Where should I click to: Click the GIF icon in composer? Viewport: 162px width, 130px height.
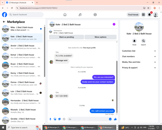pyautogui.click(x=64, y=119)
